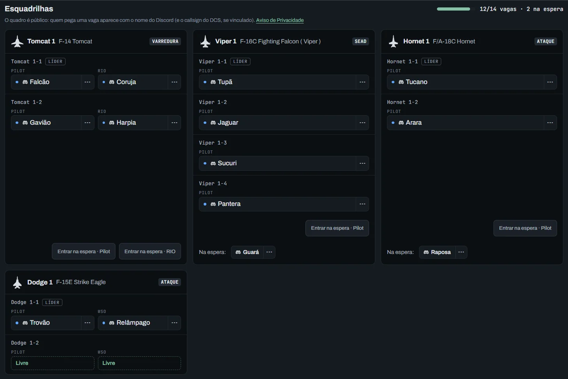Image resolution: width=568 pixels, height=379 pixels.
Task: Click the LÍDER badge on Viper 1-1
Action: [x=240, y=62]
